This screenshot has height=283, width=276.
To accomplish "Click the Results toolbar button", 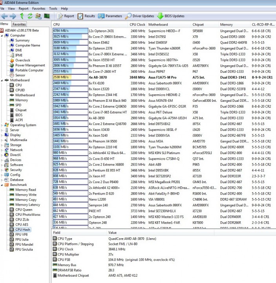I will (x=86, y=16).
